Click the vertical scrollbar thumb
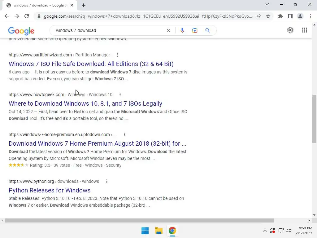Image resolution: width=317 pixels, height=238 pixels. (314, 119)
